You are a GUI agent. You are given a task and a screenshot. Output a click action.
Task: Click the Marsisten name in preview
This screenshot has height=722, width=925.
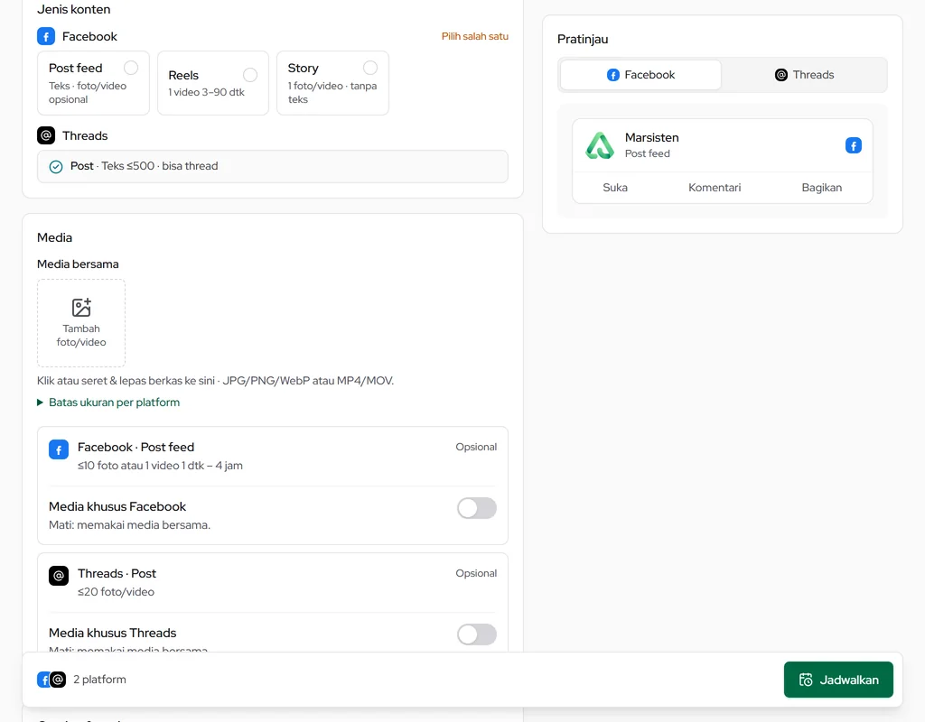pyautogui.click(x=652, y=137)
